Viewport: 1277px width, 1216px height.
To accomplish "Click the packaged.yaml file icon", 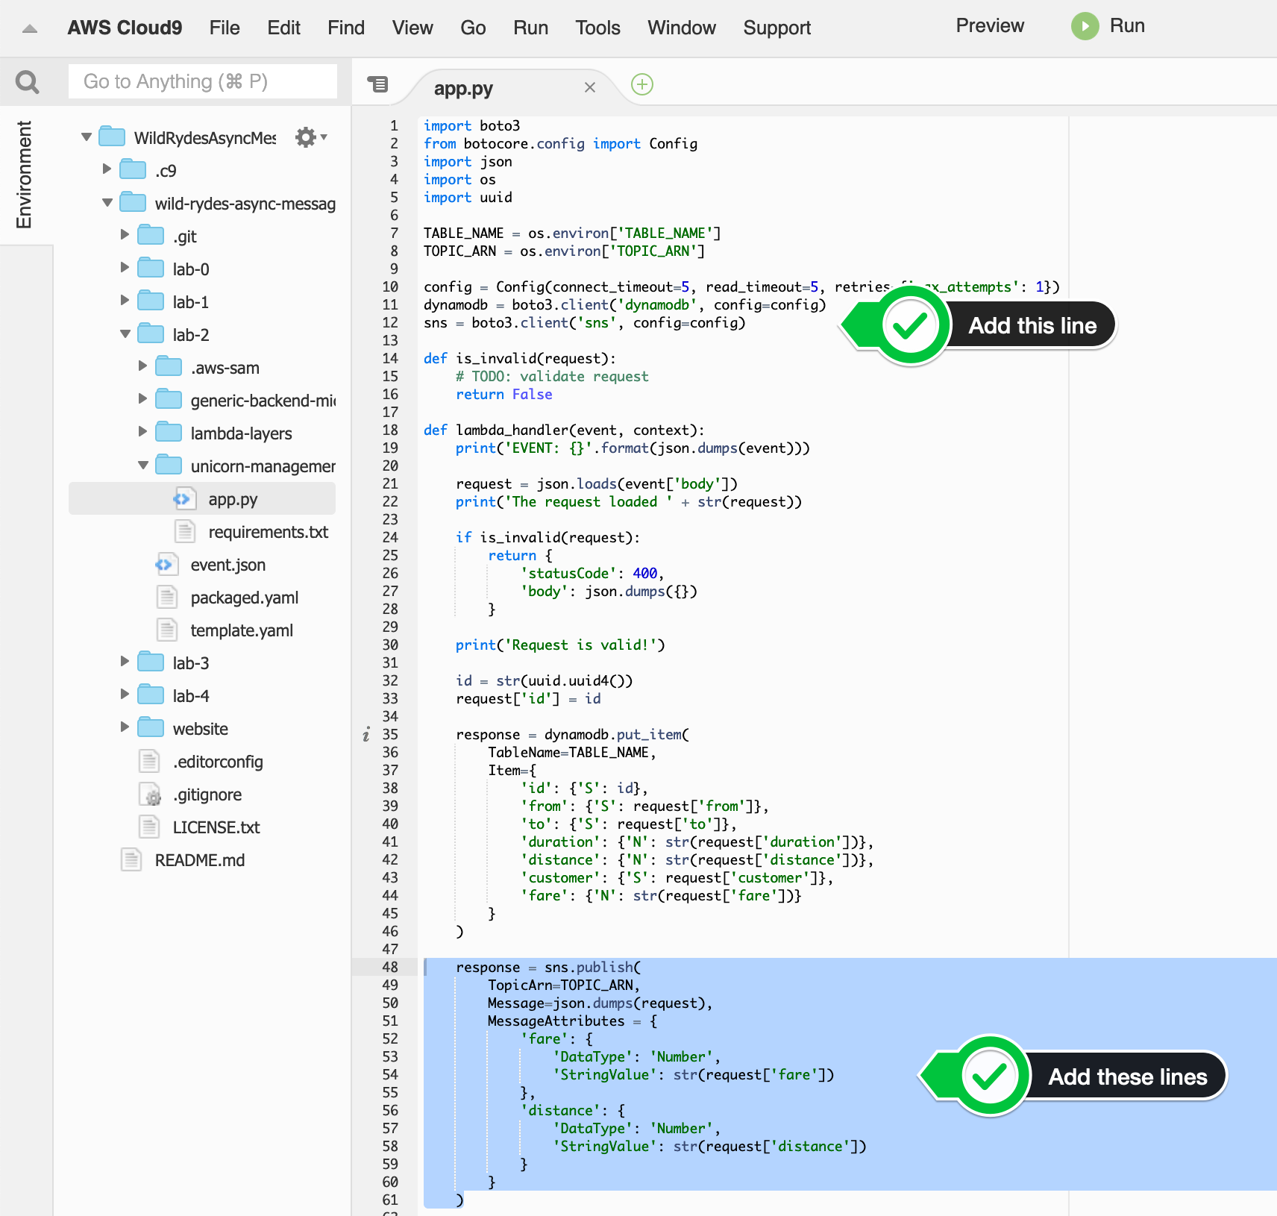I will pyautogui.click(x=166, y=598).
